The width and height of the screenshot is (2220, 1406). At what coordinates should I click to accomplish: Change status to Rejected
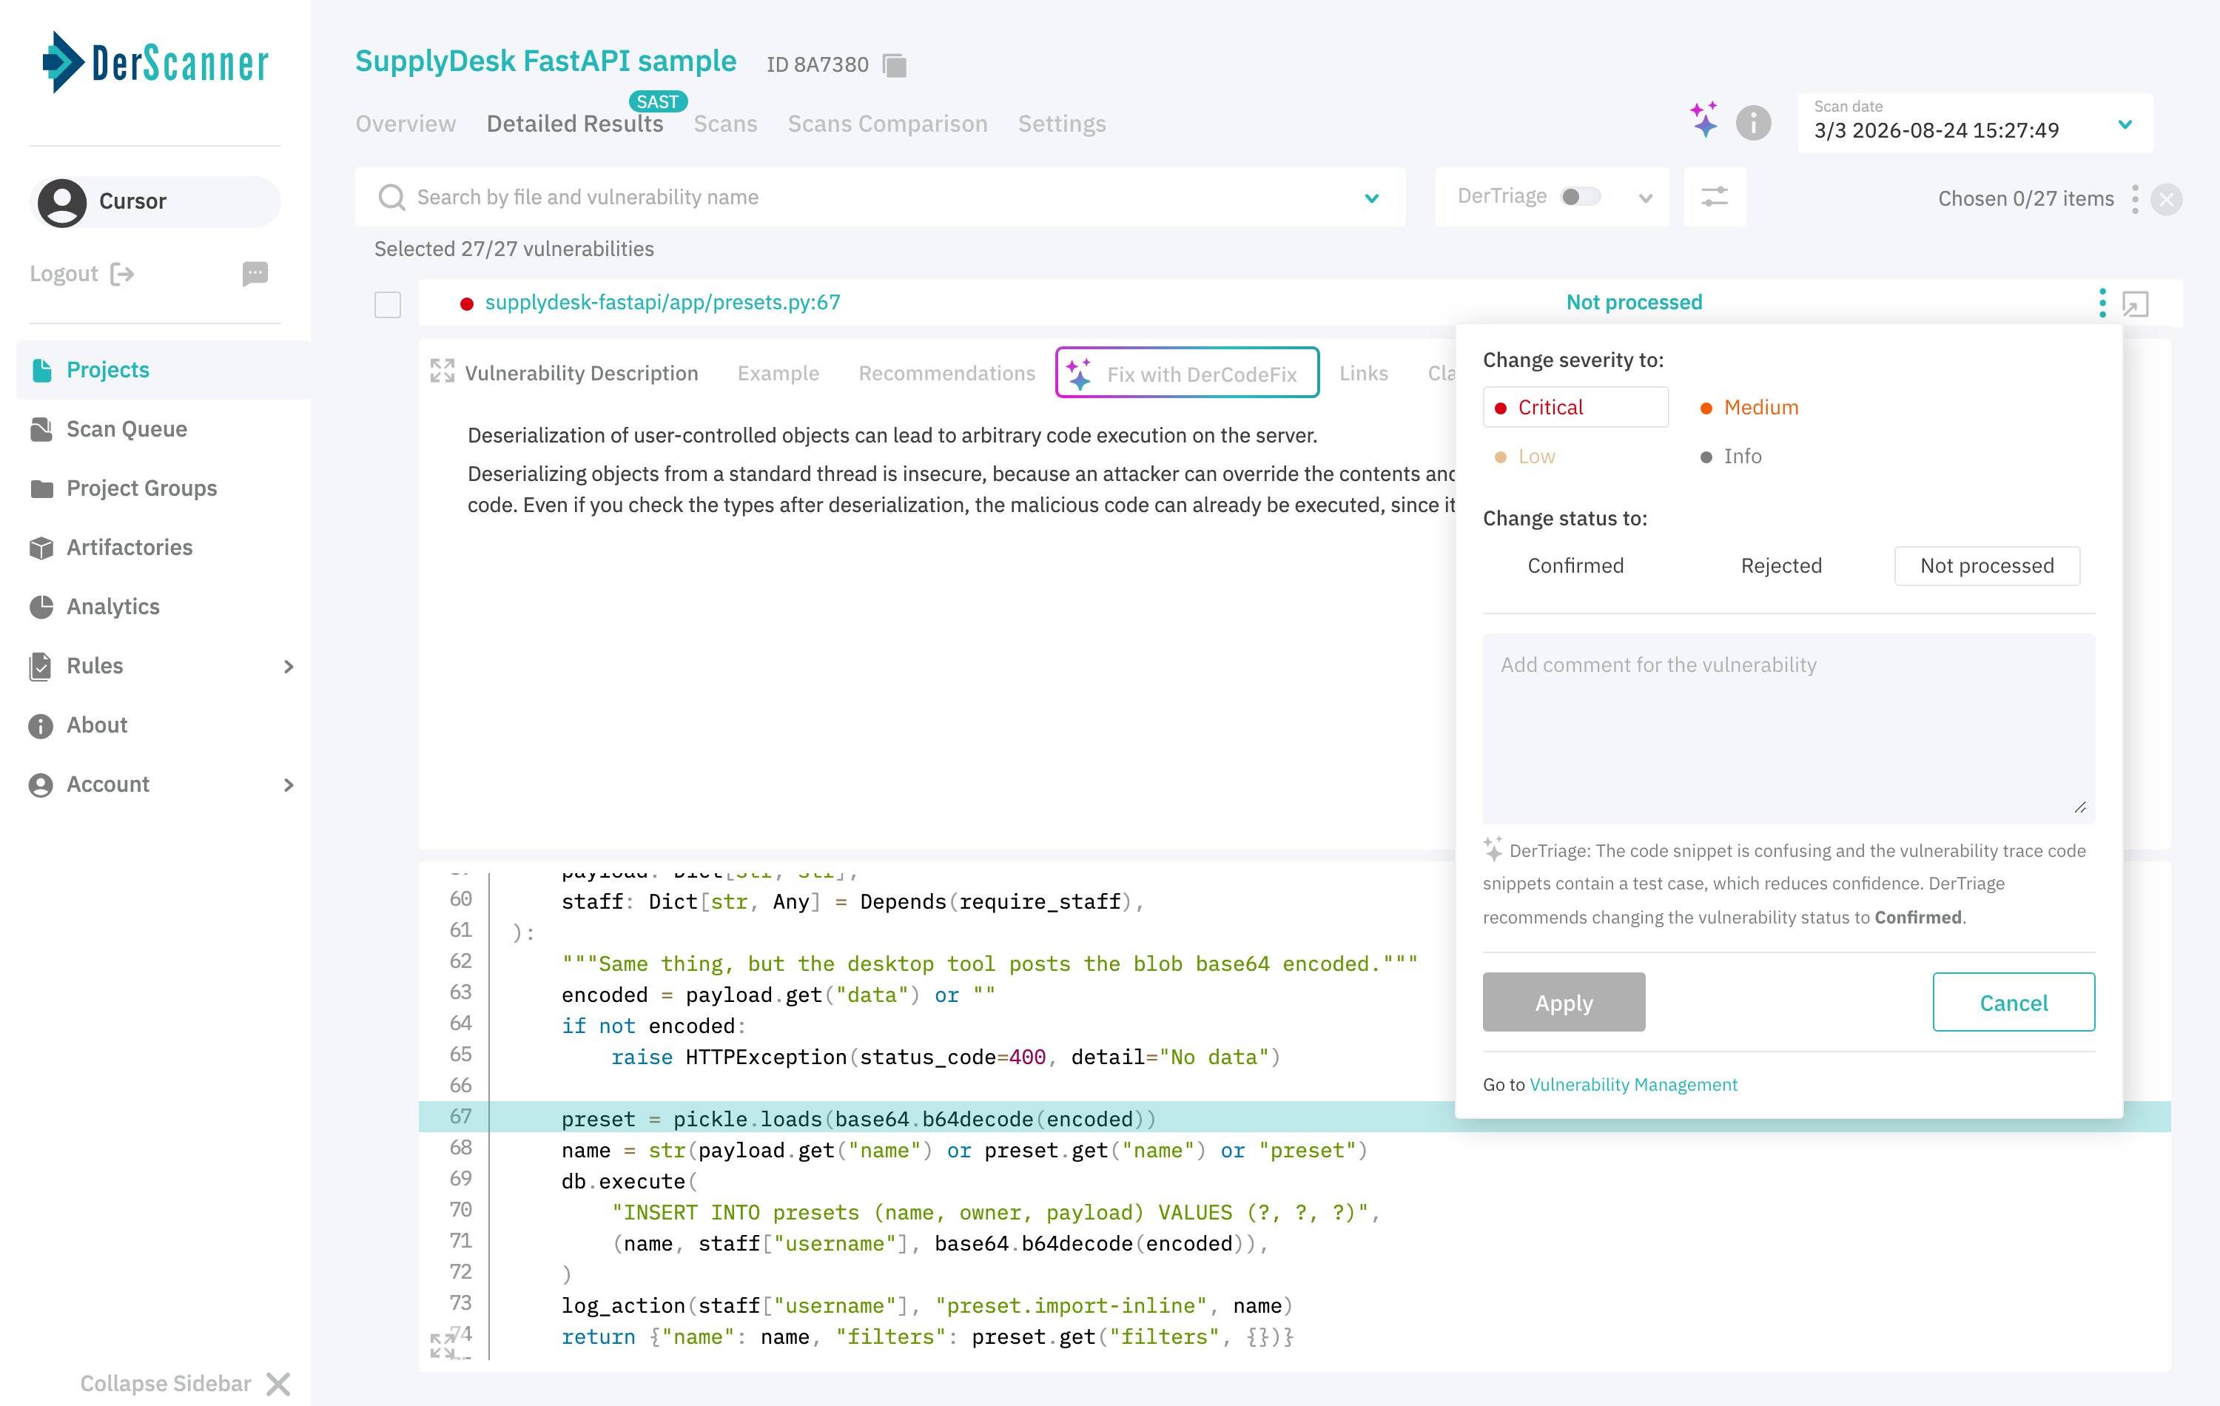pos(1781,565)
